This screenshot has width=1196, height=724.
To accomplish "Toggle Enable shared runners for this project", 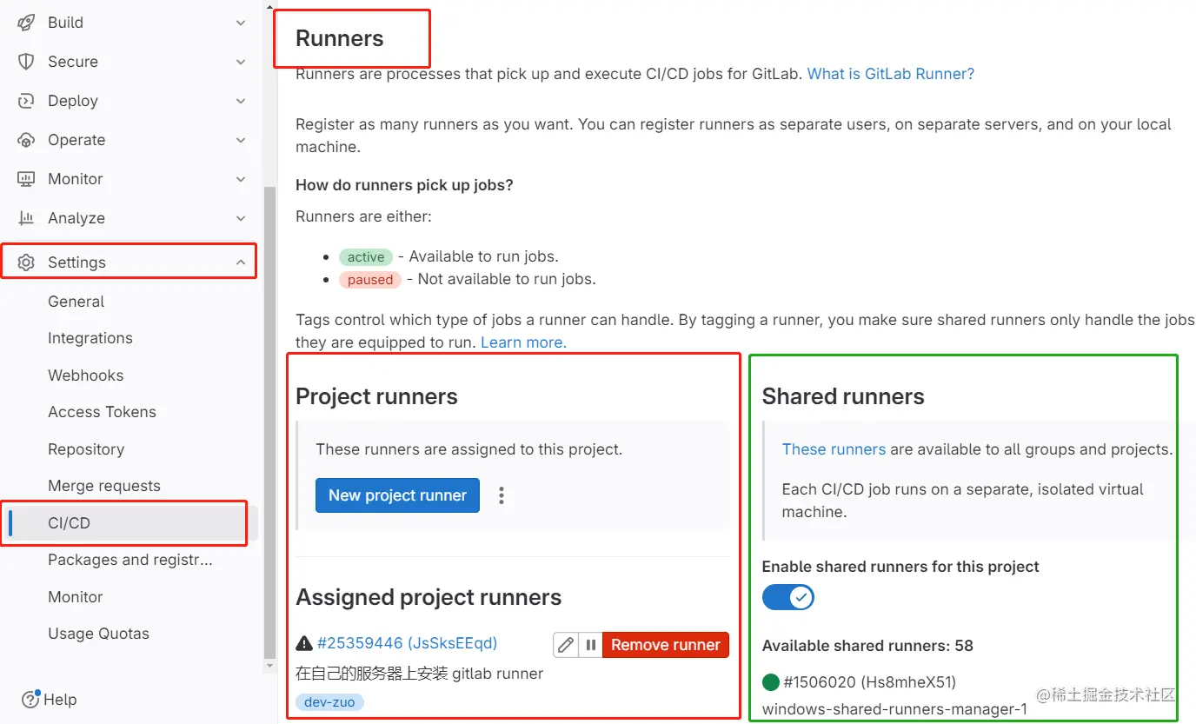I will [788, 597].
